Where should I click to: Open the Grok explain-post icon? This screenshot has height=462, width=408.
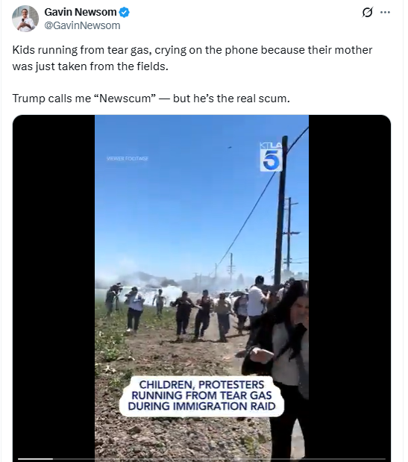pos(367,13)
